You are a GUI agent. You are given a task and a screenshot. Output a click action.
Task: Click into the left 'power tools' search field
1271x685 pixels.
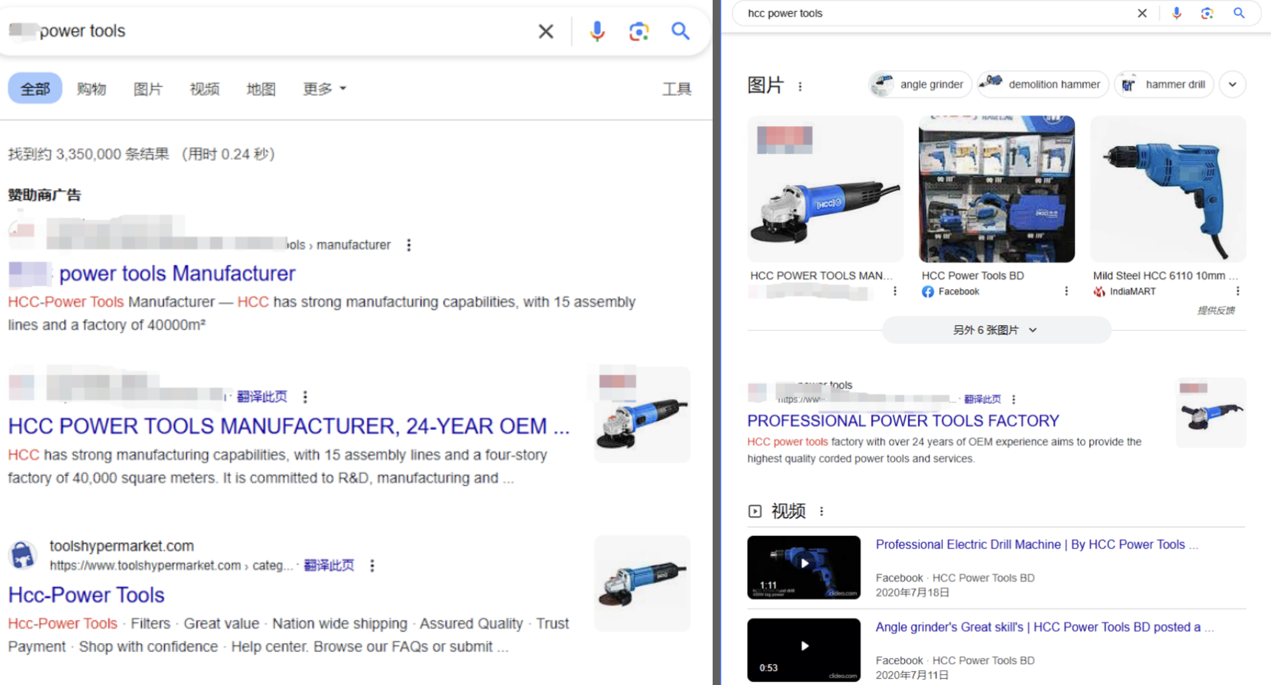(271, 31)
